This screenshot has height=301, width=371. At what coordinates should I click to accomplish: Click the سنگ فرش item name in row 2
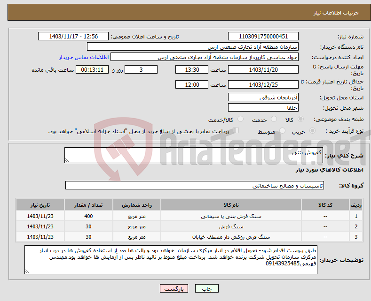pyautogui.click(x=231, y=226)
